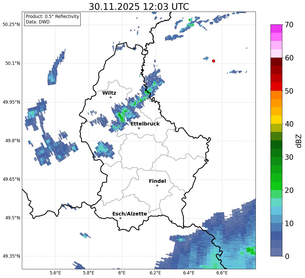The height and width of the screenshot is (278, 305).
Task: Click the colorbar tick label 10
Action: click(x=289, y=223)
